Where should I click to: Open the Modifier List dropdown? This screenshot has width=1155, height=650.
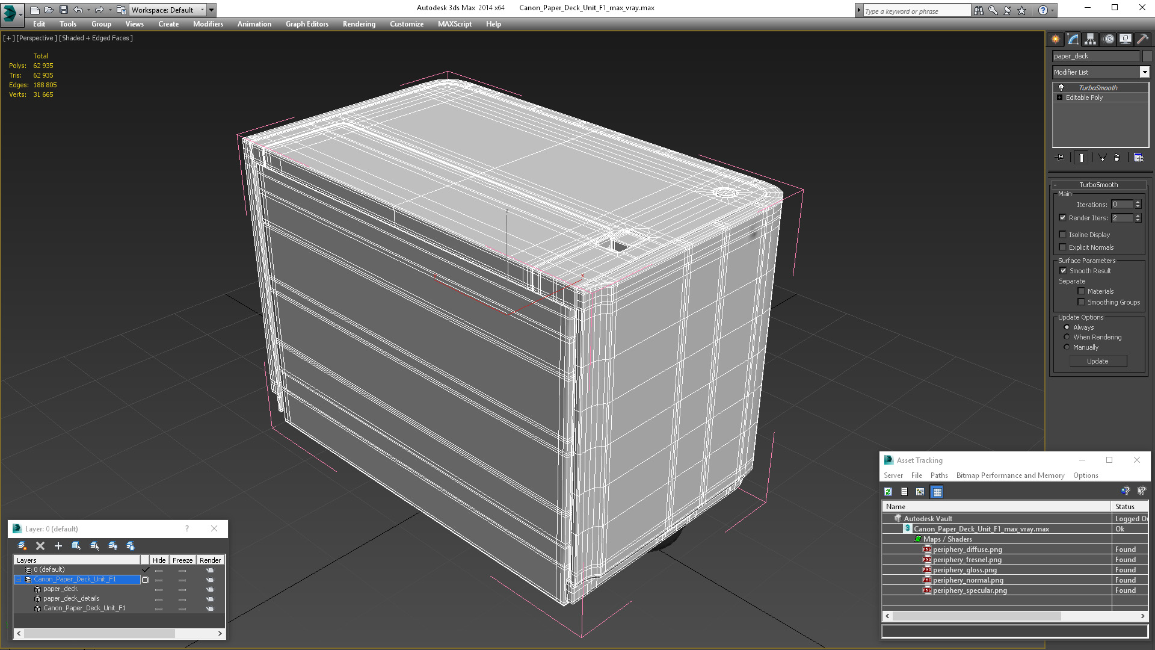point(1144,72)
